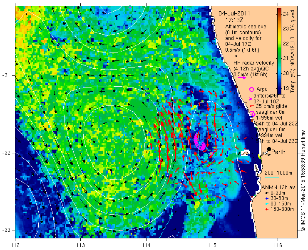The width and height of the screenshot is (308, 250).
Task: Click the '0-994m vel' text
Action: coord(269,135)
